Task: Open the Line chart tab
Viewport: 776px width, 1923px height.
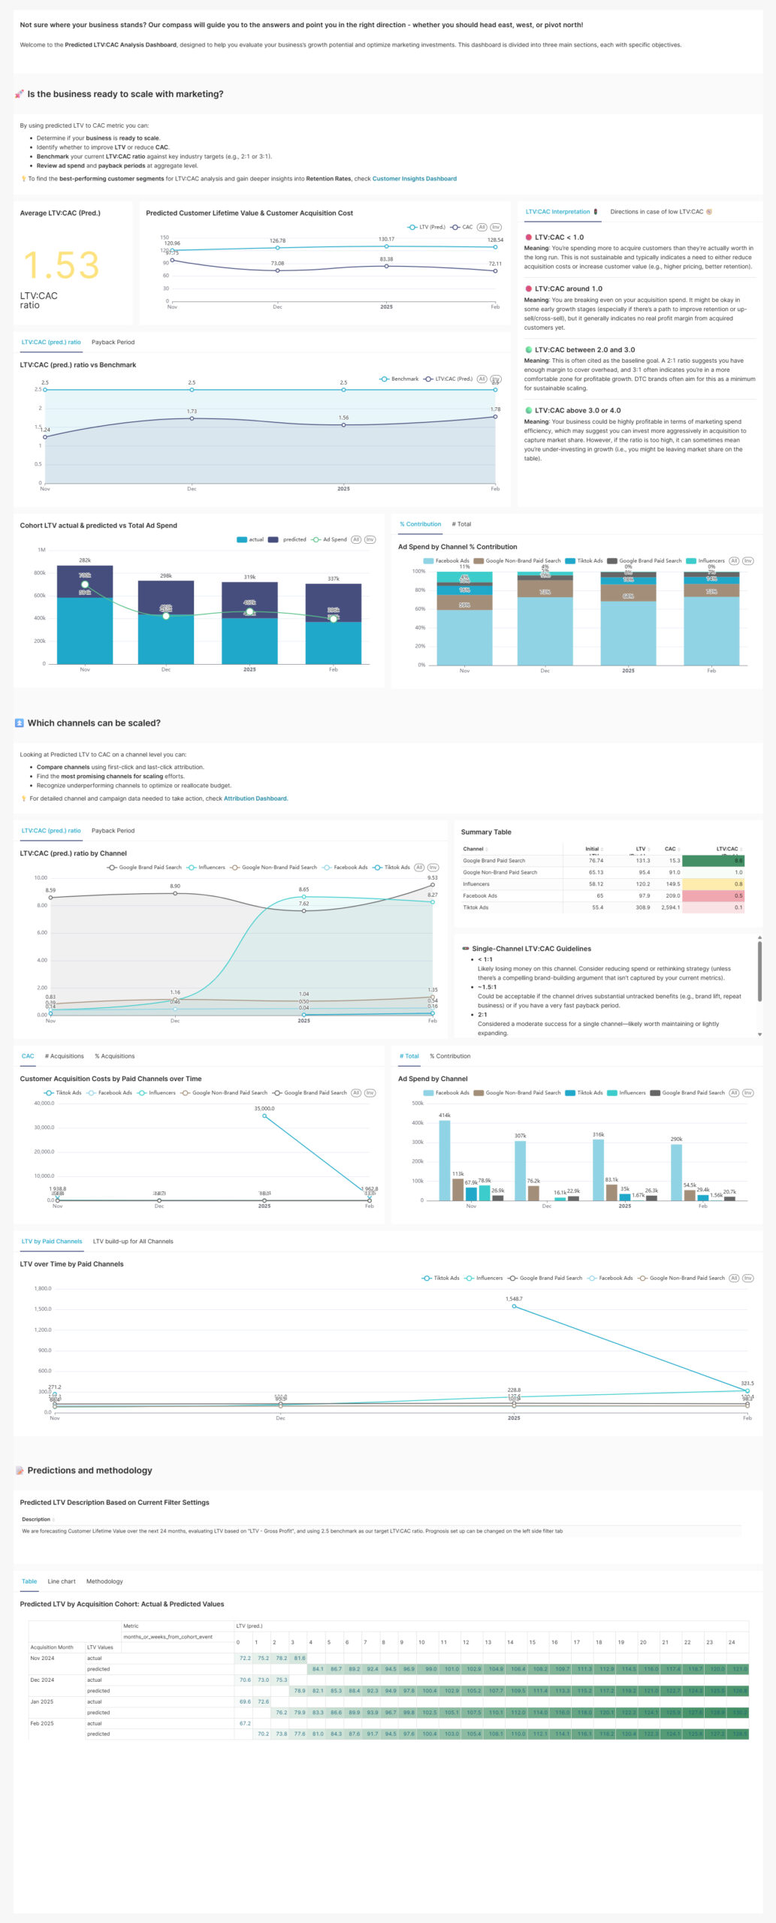Action: tap(62, 1581)
